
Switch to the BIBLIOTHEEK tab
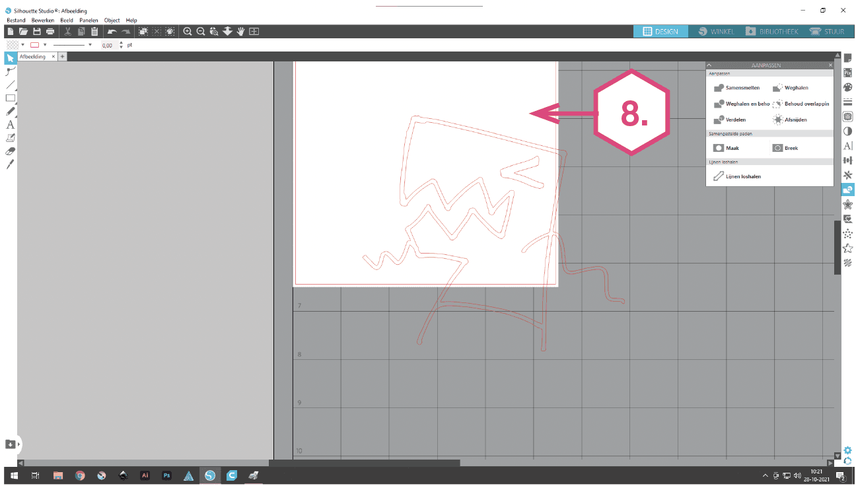(x=772, y=31)
